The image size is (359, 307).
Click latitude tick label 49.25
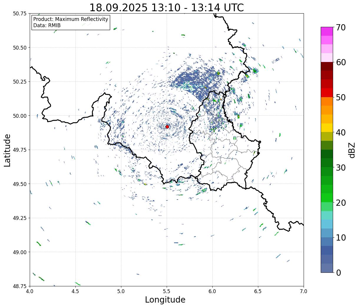20,218
